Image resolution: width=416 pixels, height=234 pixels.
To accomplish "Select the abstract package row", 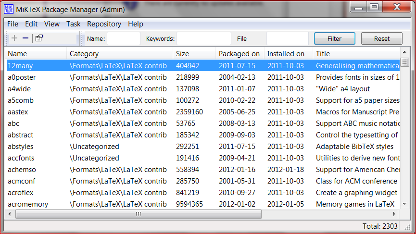I will pyautogui.click(x=203, y=135).
